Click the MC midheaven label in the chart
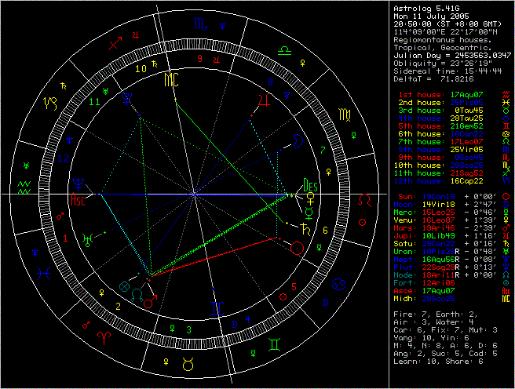Image resolution: width=515 pixels, height=389 pixels. click(170, 80)
